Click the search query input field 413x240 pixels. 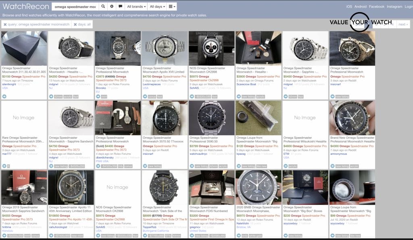(75, 7)
